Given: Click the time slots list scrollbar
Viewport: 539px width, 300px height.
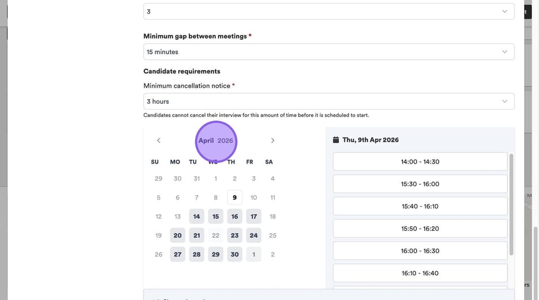Looking at the screenshot, I should pos(511,205).
